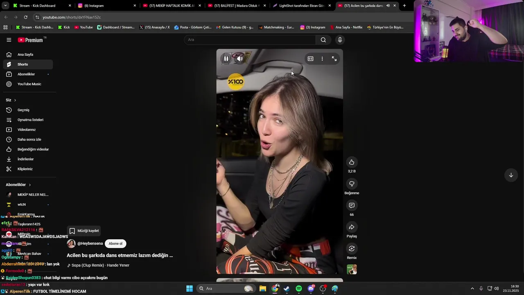
Task: Share the Short via the Paylaş button
Action: 352,227
